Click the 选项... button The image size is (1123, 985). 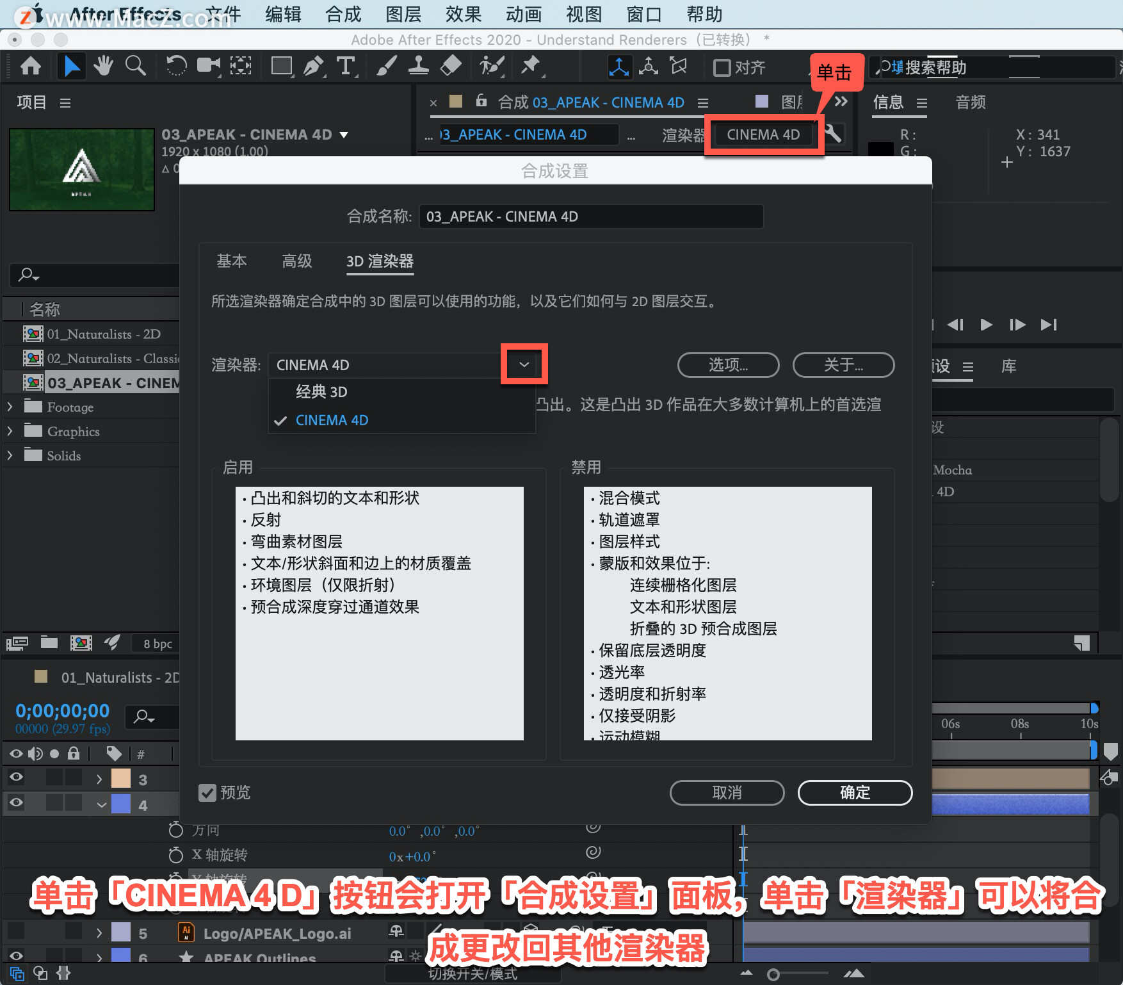(x=728, y=365)
